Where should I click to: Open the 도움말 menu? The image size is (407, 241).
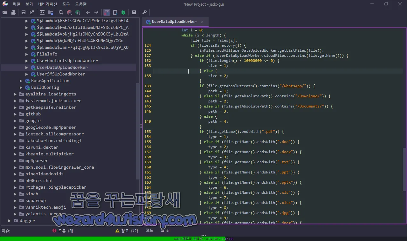81,4
